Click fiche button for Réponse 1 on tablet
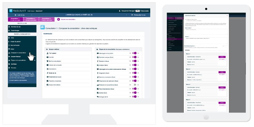 222,57
